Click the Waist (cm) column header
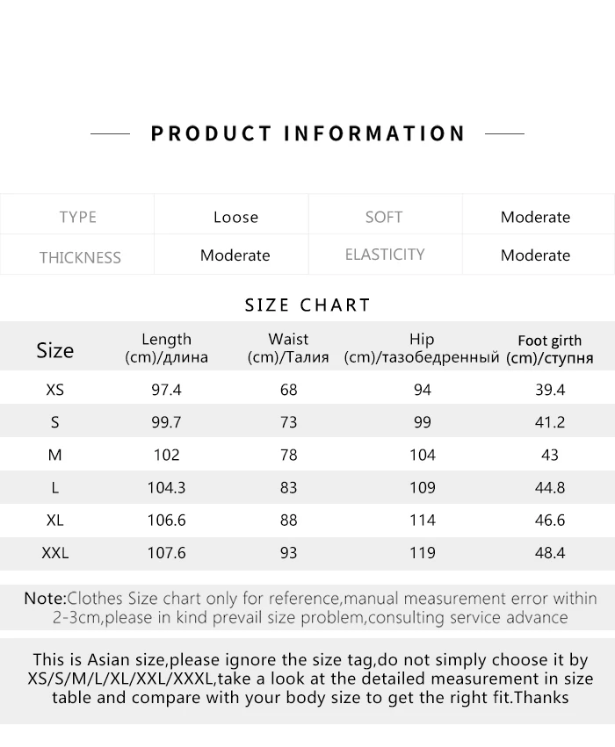 (288, 348)
